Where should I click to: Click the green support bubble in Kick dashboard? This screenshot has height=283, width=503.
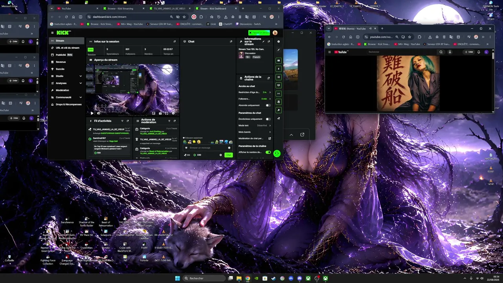[x=277, y=153]
